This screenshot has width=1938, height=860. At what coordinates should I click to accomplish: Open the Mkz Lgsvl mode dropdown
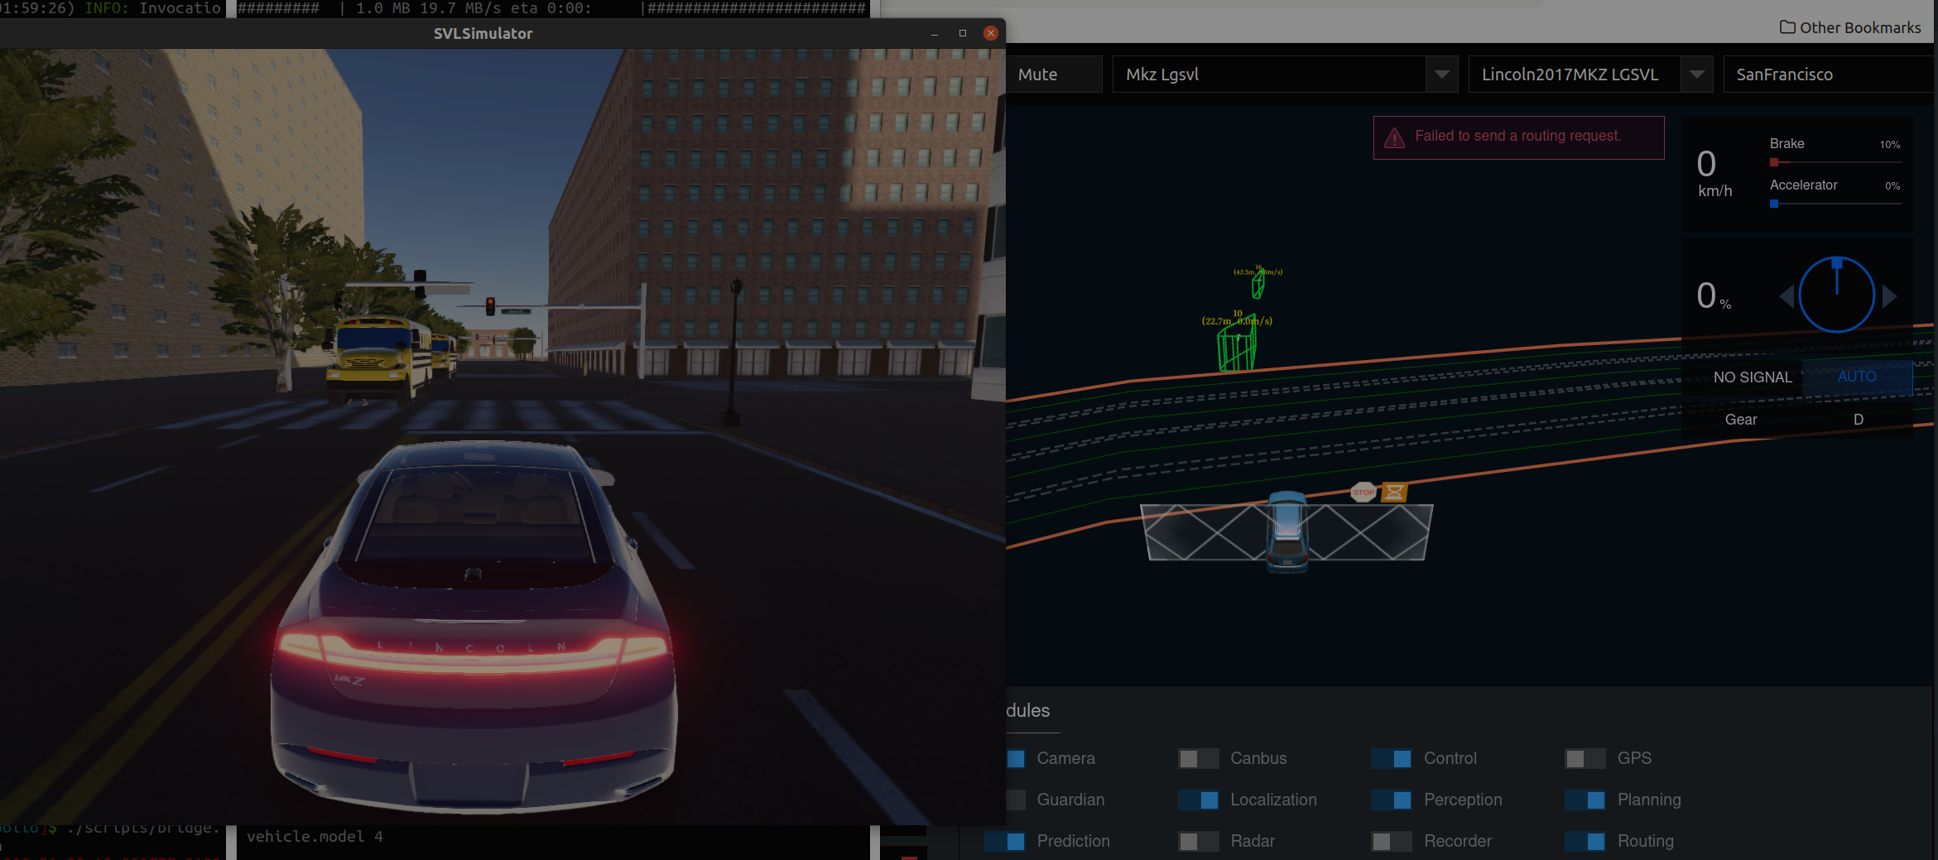(x=1285, y=74)
